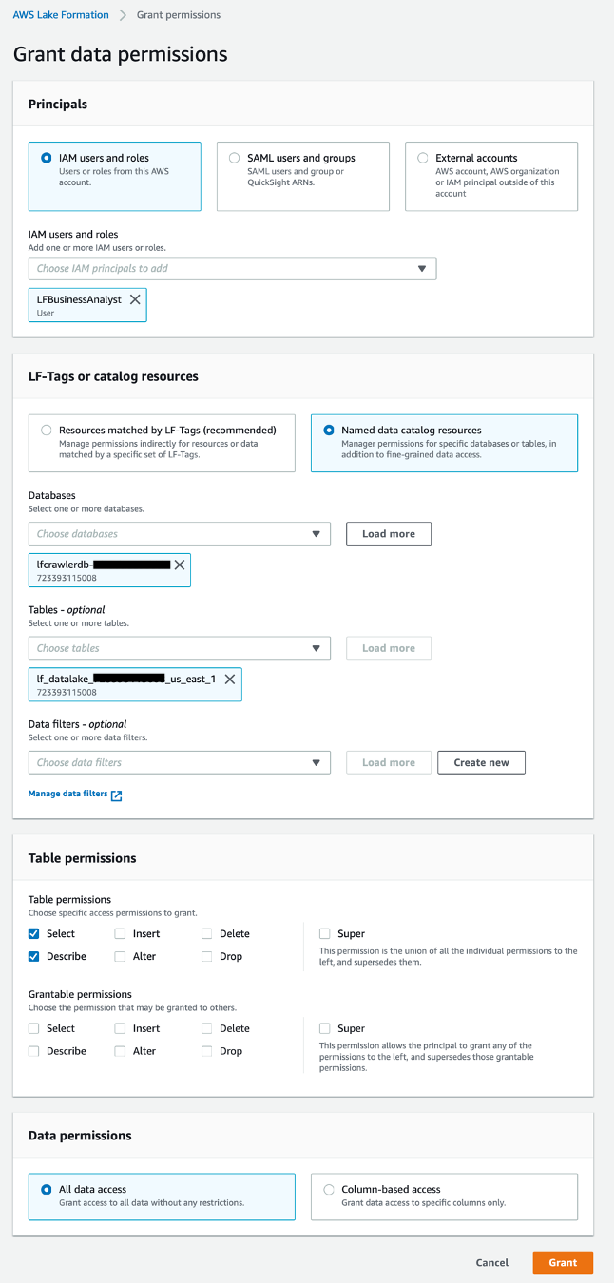
Task: Open the Choose data filters dropdown
Action: tap(317, 762)
